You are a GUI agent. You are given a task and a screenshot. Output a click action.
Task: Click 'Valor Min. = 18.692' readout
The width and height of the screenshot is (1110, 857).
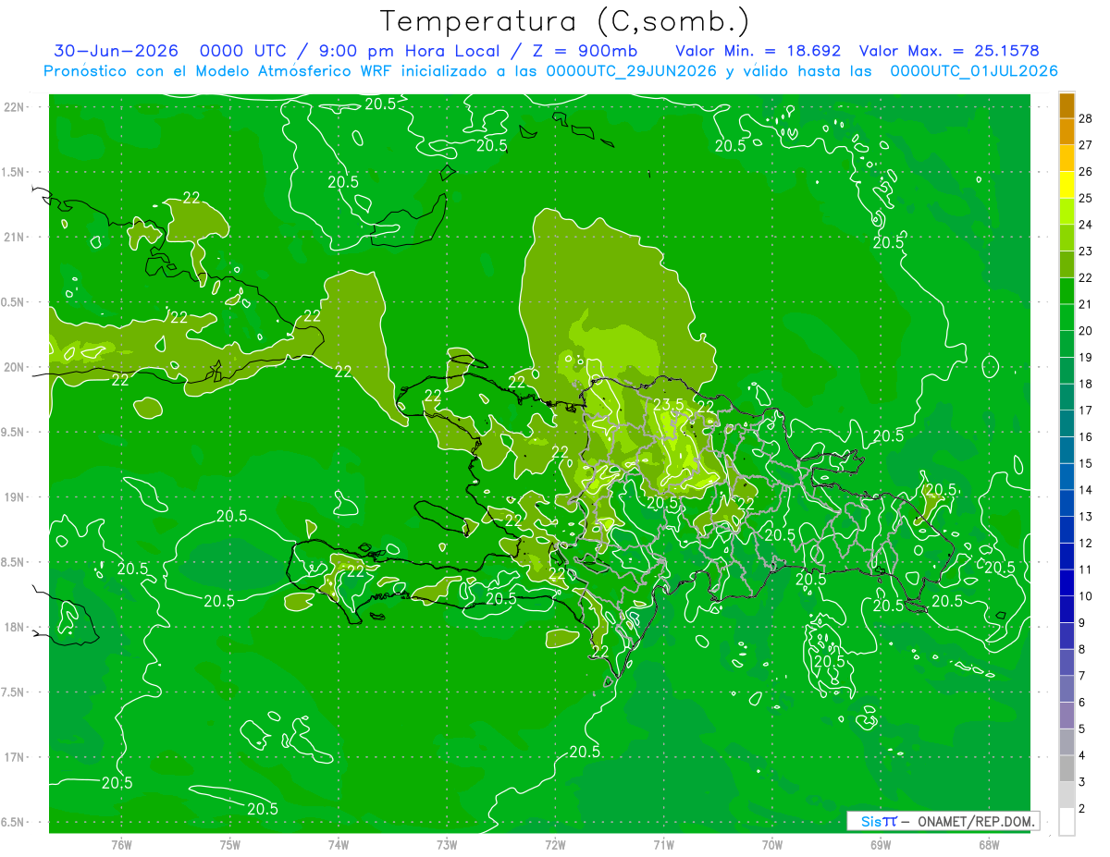point(758,51)
